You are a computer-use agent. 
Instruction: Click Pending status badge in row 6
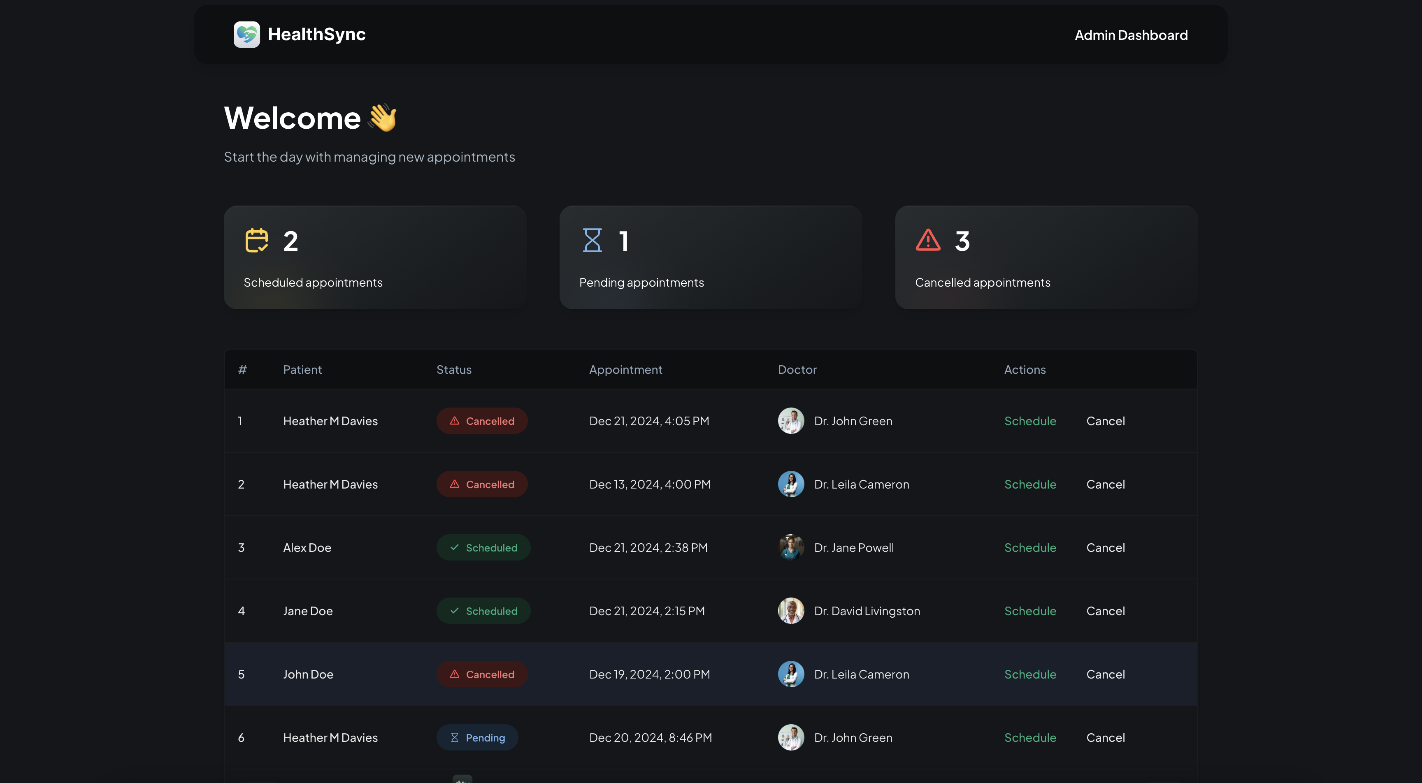[477, 737]
